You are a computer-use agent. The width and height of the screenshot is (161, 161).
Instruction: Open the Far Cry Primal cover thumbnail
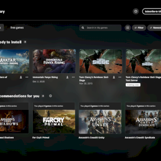click(54, 122)
